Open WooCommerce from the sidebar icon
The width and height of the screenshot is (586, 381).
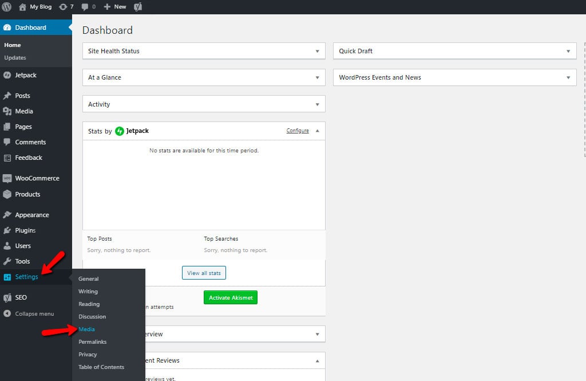click(7, 178)
